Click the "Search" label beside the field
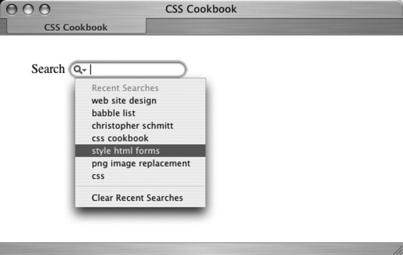Viewport: 403px width, 255px height. [x=48, y=70]
